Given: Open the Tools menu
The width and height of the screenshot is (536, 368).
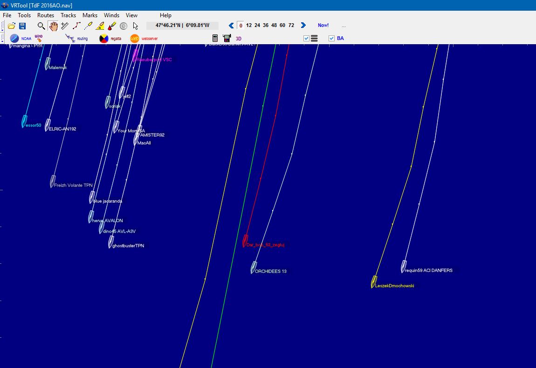Looking at the screenshot, I should [24, 15].
